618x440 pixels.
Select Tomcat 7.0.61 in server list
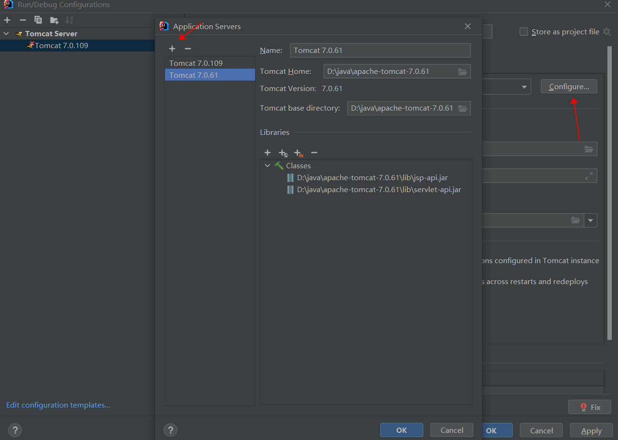click(210, 75)
